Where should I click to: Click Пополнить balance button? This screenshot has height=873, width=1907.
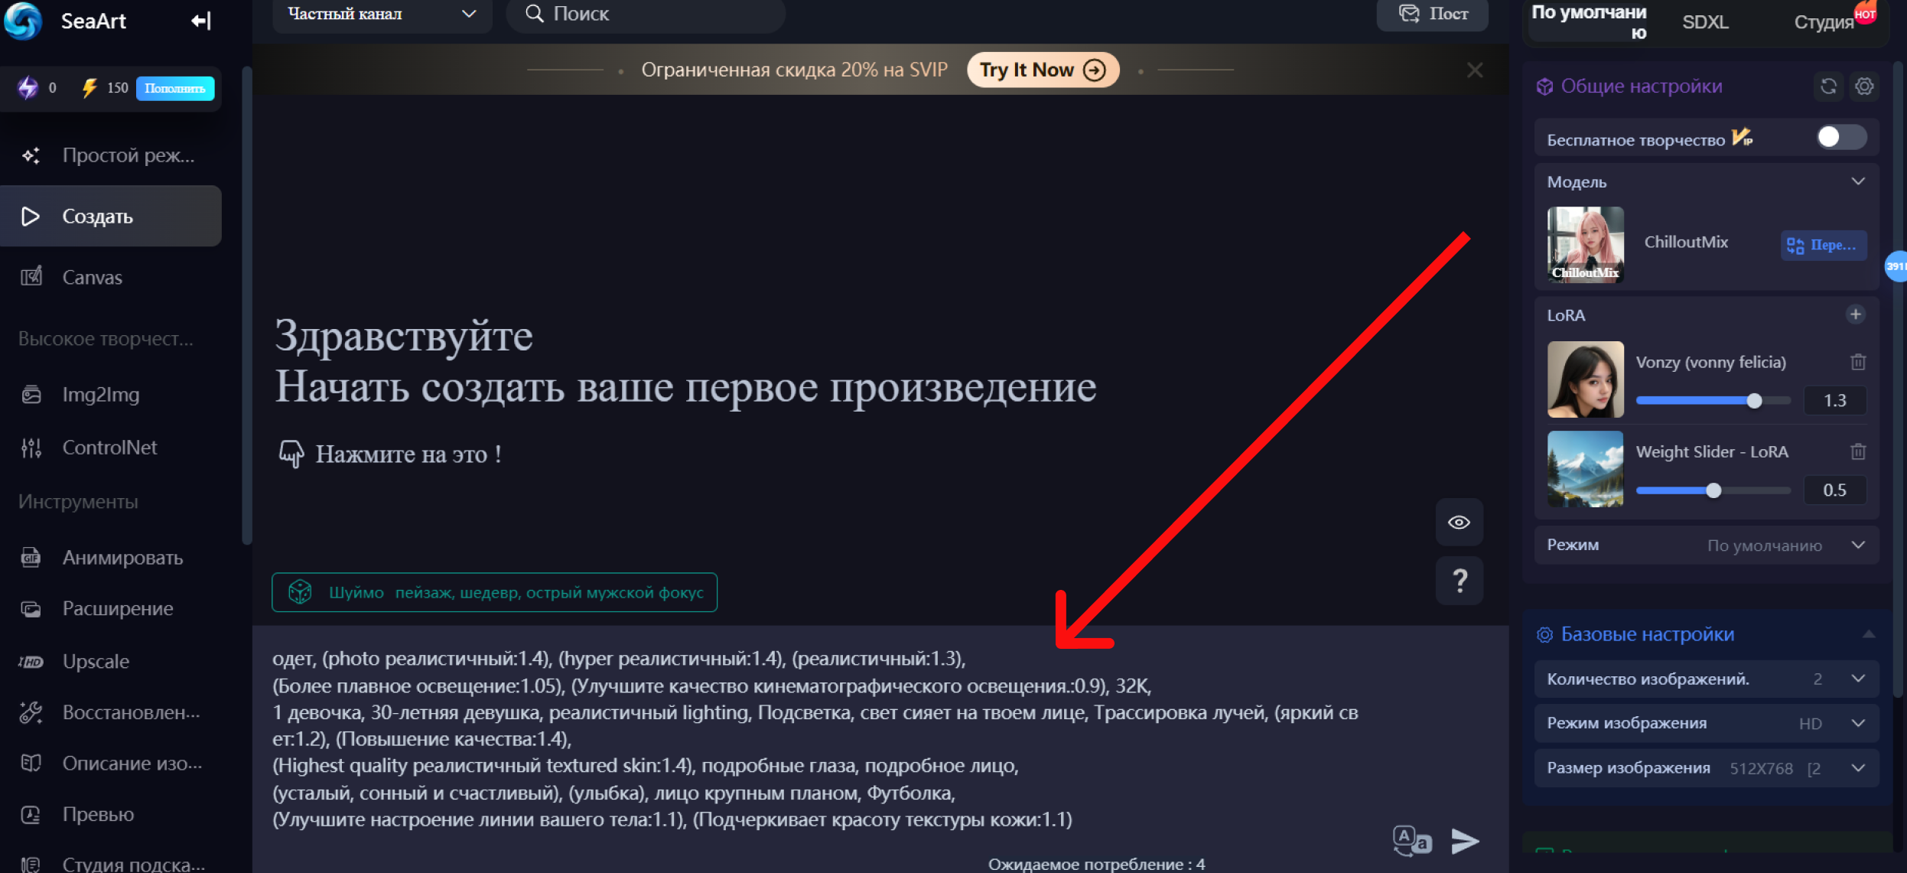pyautogui.click(x=177, y=86)
